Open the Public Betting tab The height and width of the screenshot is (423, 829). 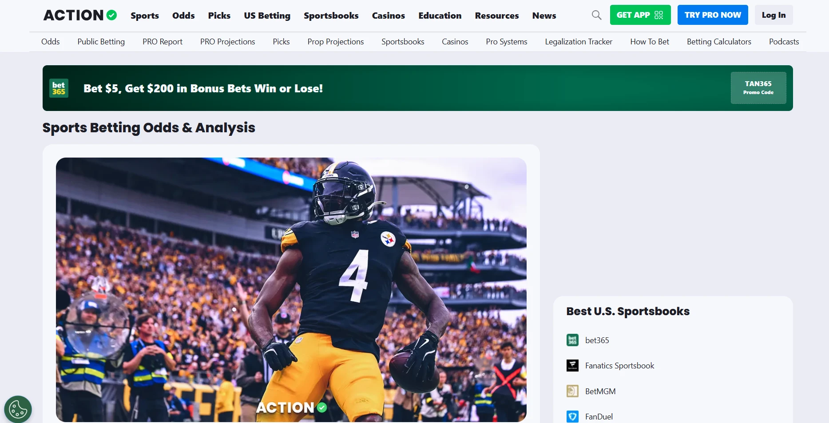101,42
